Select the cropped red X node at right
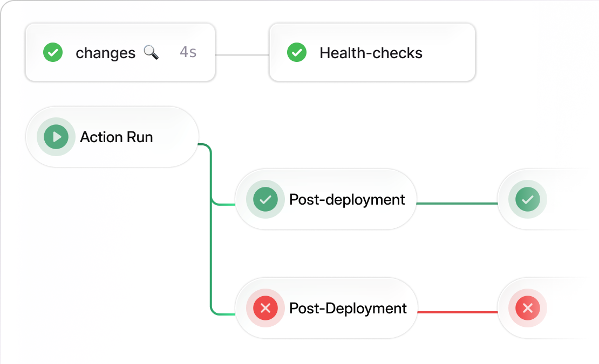This screenshot has height=364, width=599. point(528,308)
